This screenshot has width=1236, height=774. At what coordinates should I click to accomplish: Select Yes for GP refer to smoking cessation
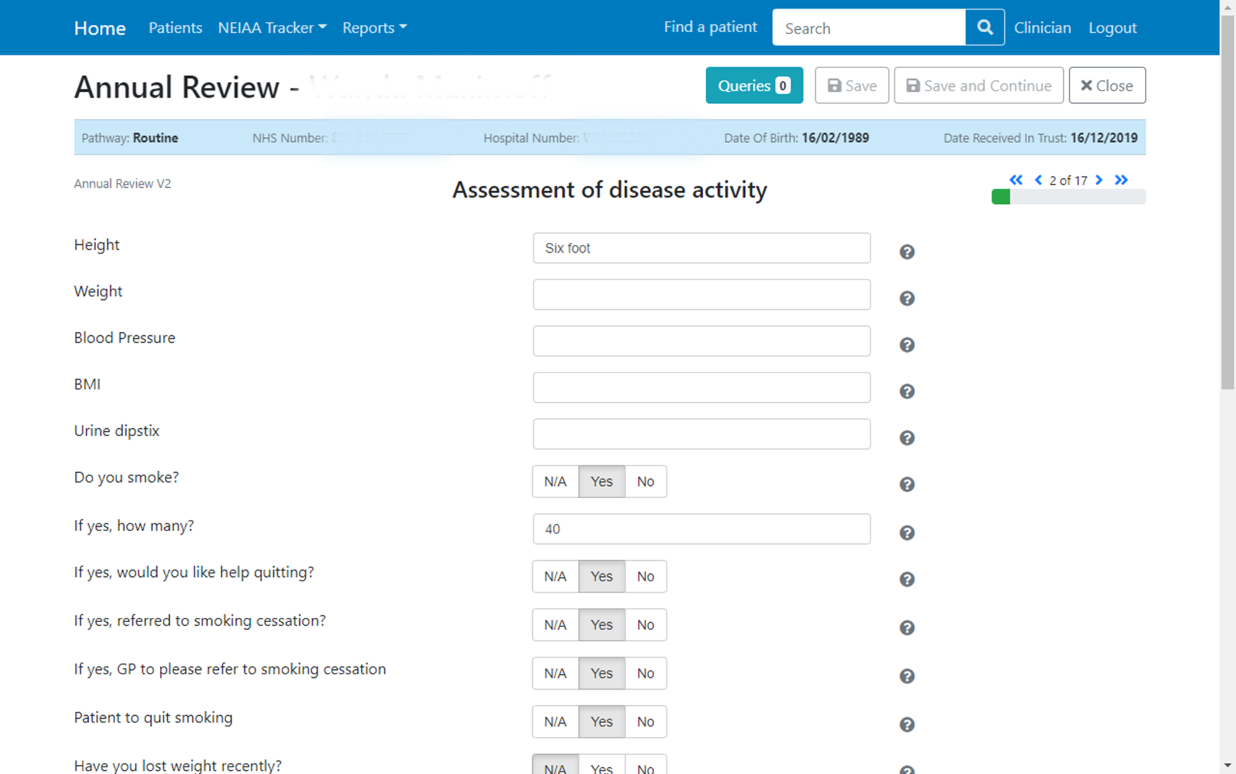coord(602,673)
